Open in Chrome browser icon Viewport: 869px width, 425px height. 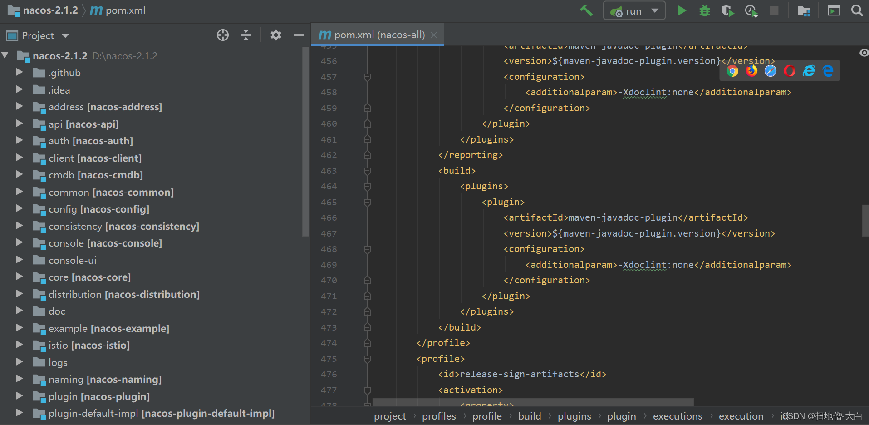point(732,71)
